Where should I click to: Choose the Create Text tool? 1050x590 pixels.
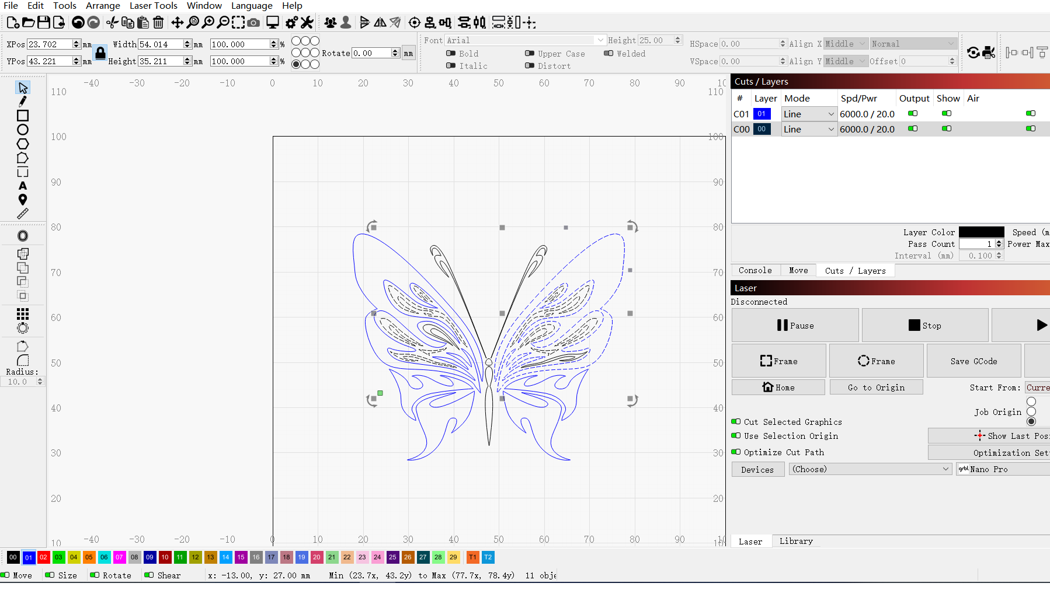click(x=23, y=186)
